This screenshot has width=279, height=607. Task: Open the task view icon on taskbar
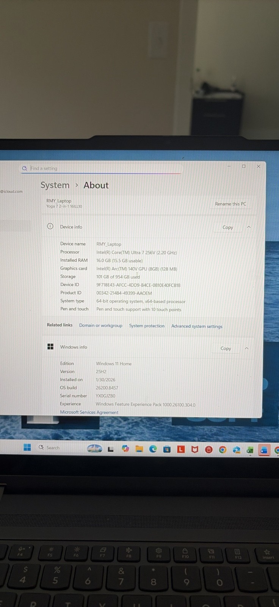[111, 449]
